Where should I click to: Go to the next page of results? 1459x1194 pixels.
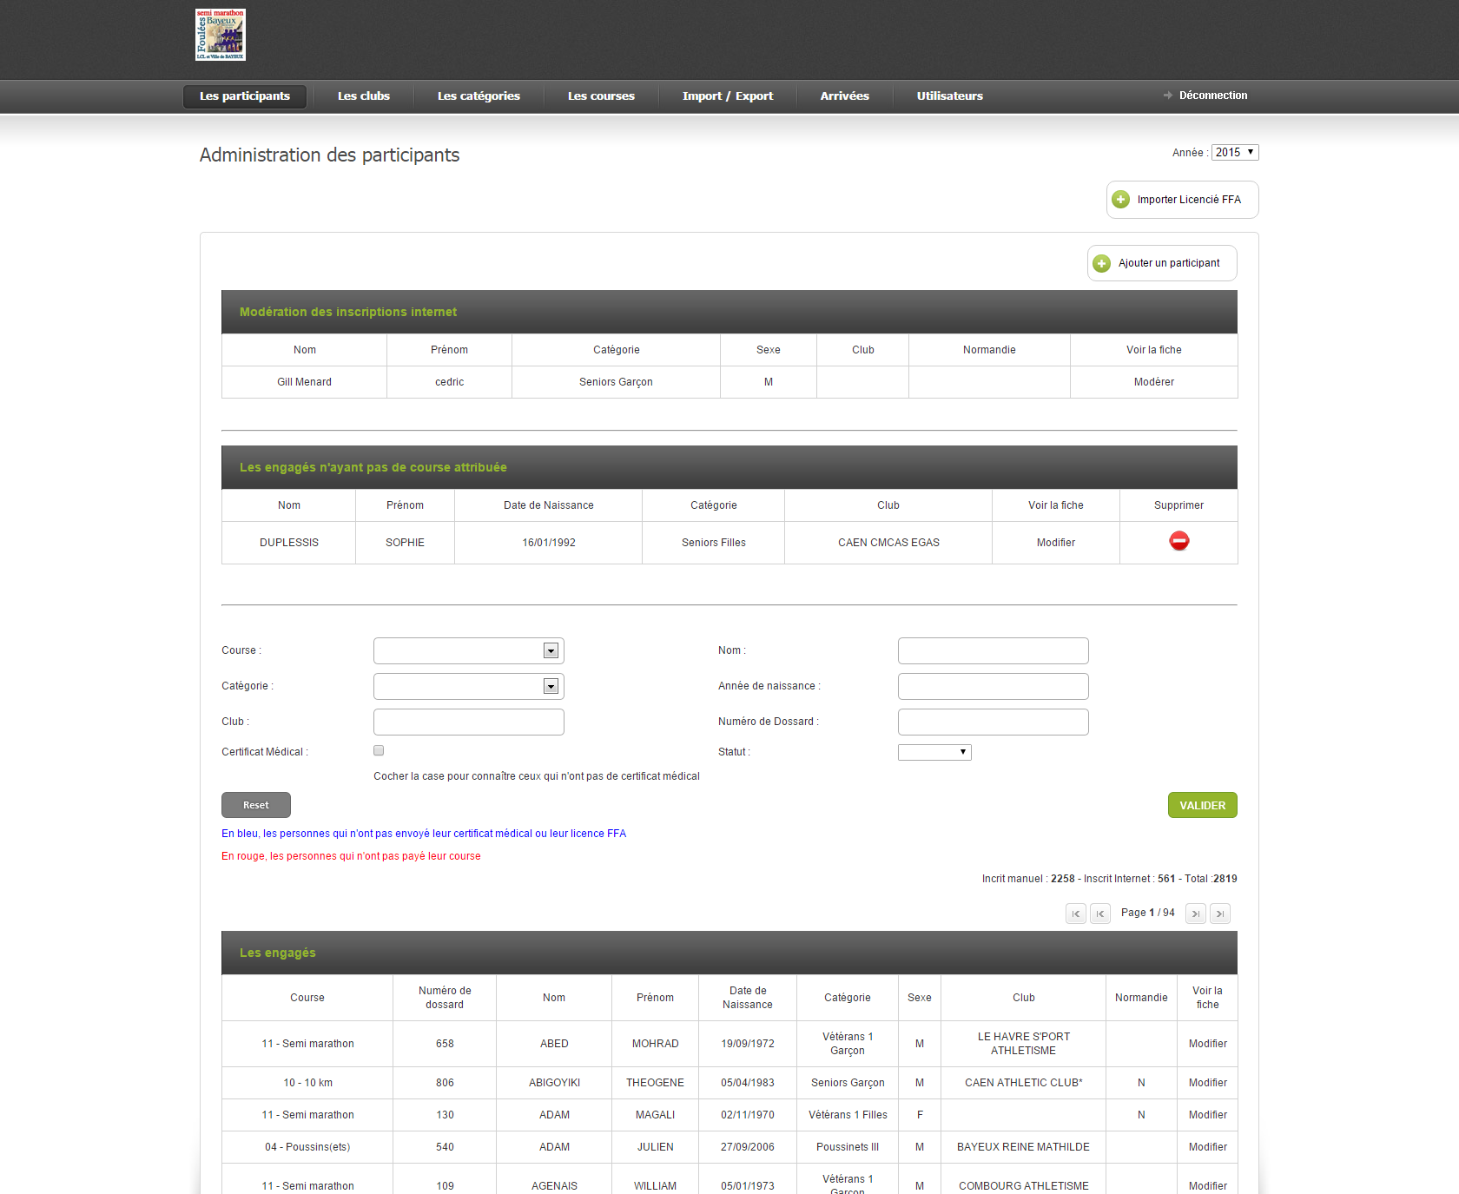[x=1196, y=914]
